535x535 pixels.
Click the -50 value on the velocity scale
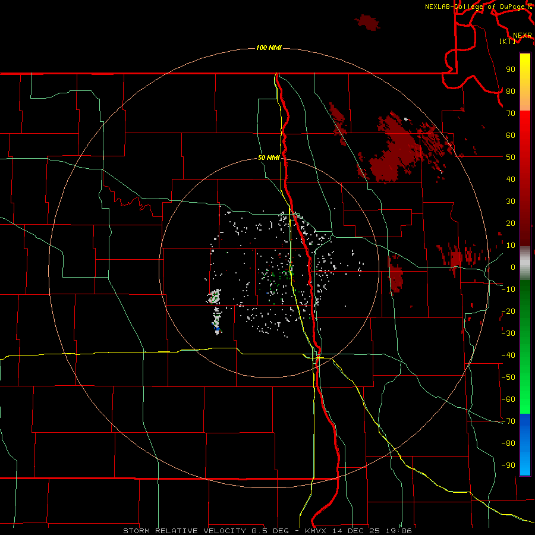pyautogui.click(x=508, y=377)
